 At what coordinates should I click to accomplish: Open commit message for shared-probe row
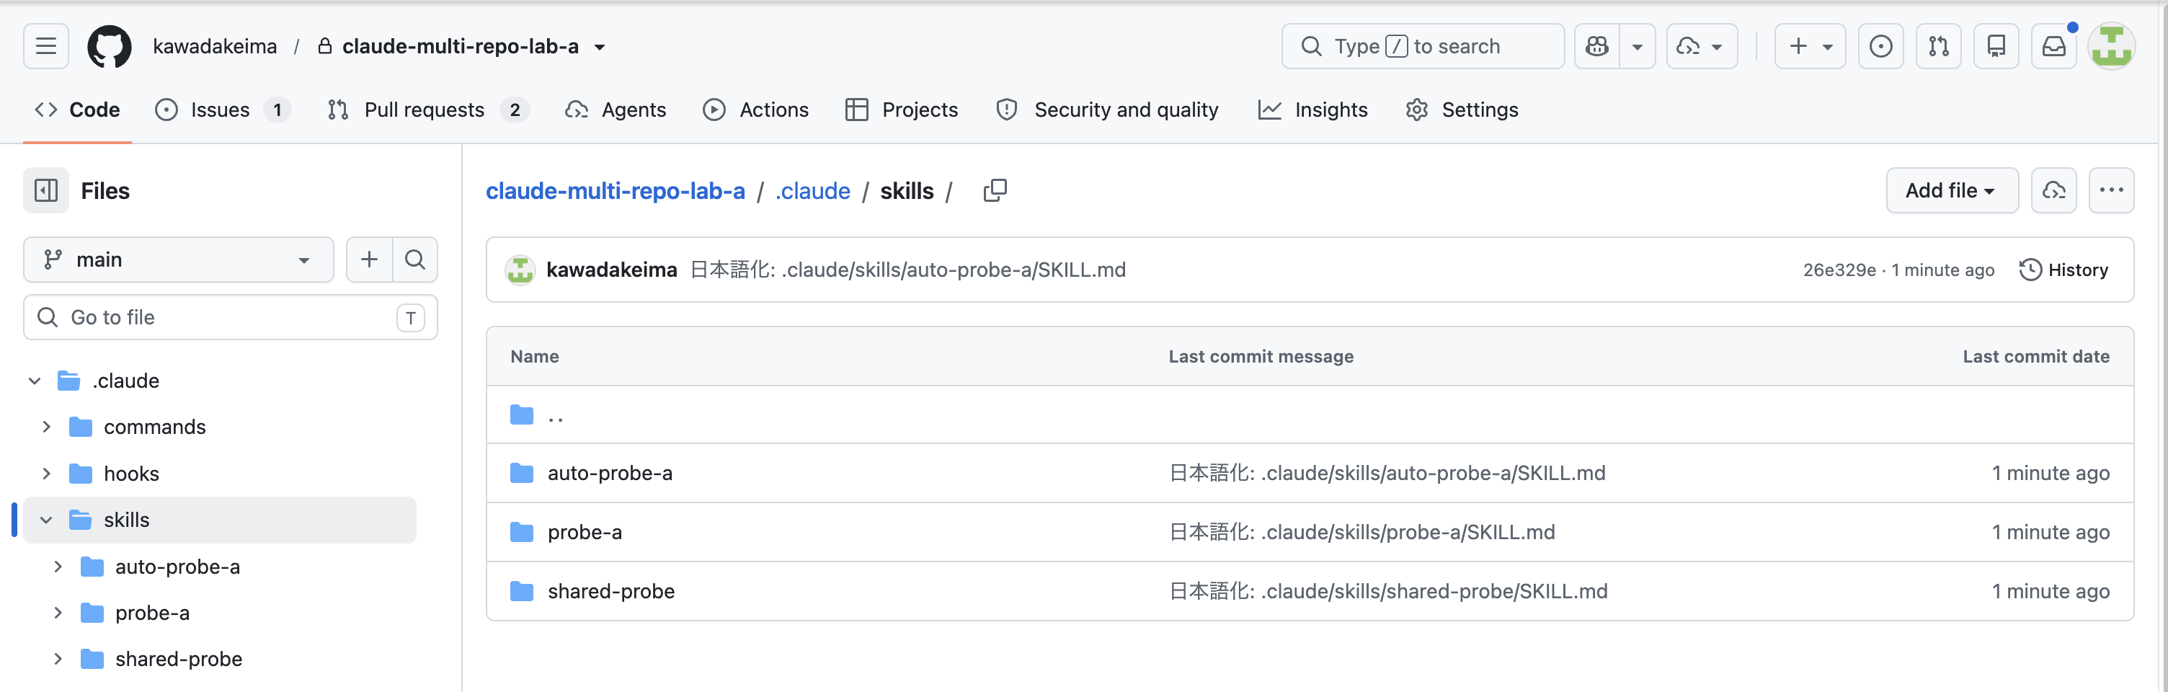(x=1388, y=591)
